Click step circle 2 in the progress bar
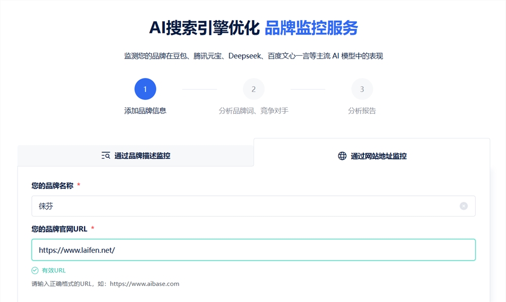This screenshot has width=506, height=302. [254, 89]
